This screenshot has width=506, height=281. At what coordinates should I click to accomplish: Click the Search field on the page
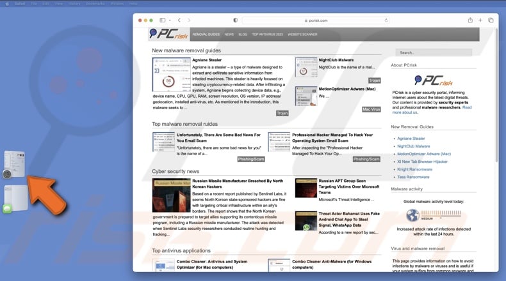point(434,52)
